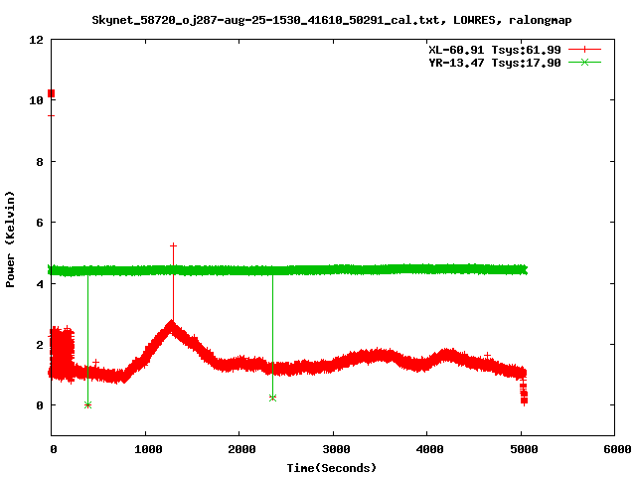636x477 pixels.
Task: Click the green legend line sample
Action: coord(584,63)
